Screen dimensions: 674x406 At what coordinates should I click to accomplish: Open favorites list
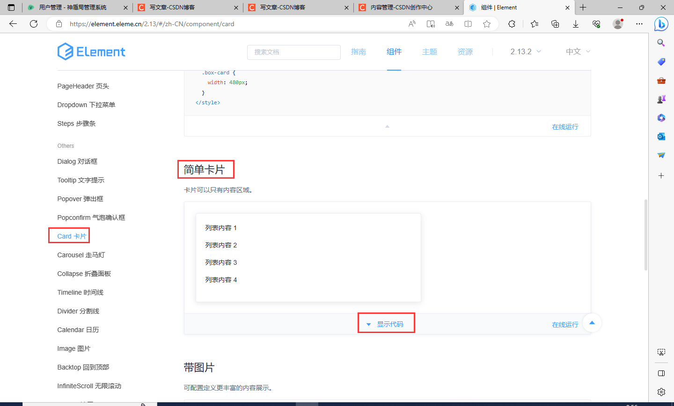click(535, 24)
